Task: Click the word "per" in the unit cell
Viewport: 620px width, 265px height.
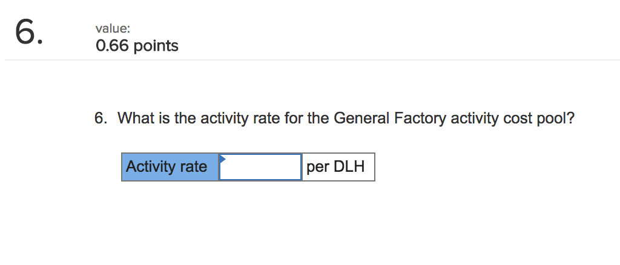Action: (x=317, y=167)
